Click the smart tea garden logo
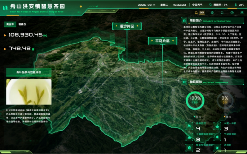This screenshot has width=247, height=154. (x=5, y=8)
